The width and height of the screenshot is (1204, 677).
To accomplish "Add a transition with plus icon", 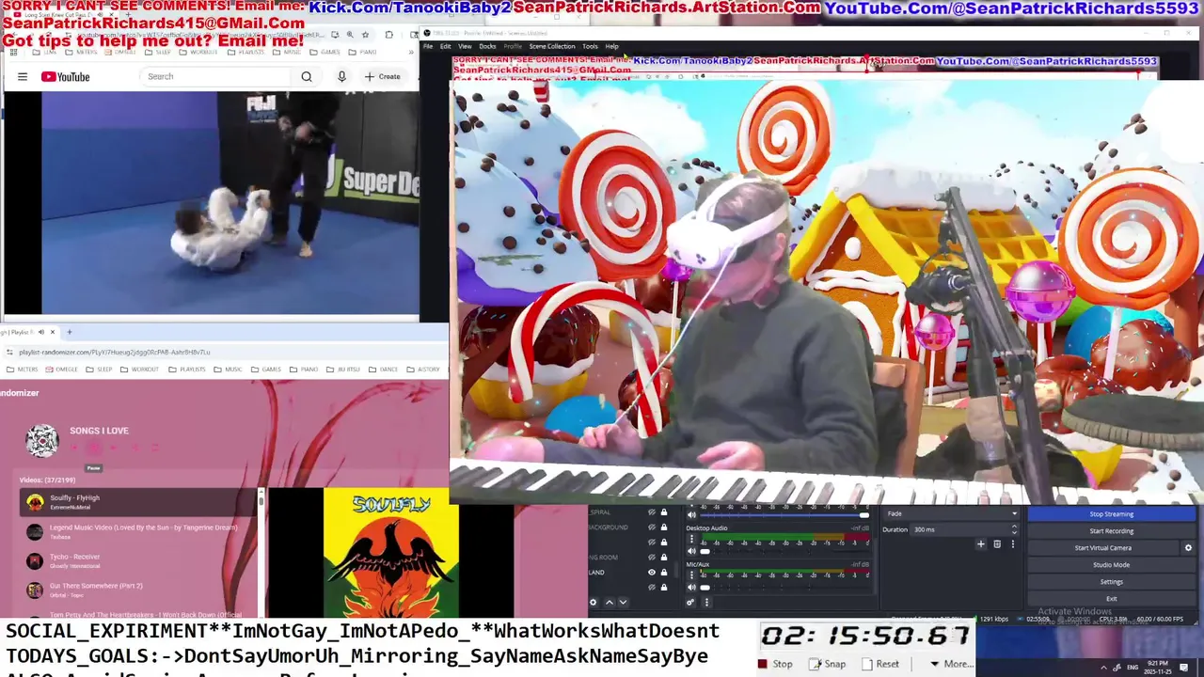I will 981,543.
